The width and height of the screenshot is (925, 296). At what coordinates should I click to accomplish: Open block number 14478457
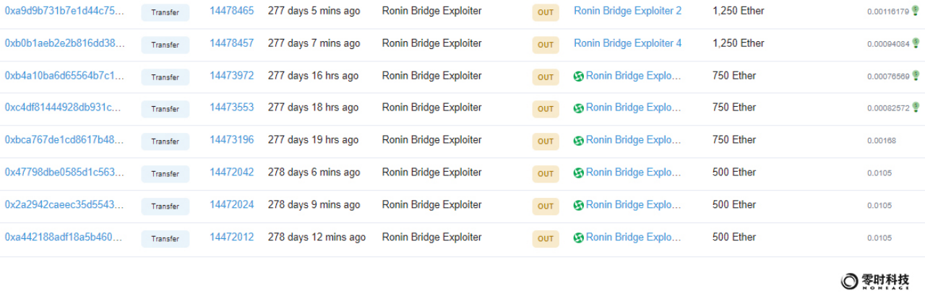pyautogui.click(x=232, y=43)
